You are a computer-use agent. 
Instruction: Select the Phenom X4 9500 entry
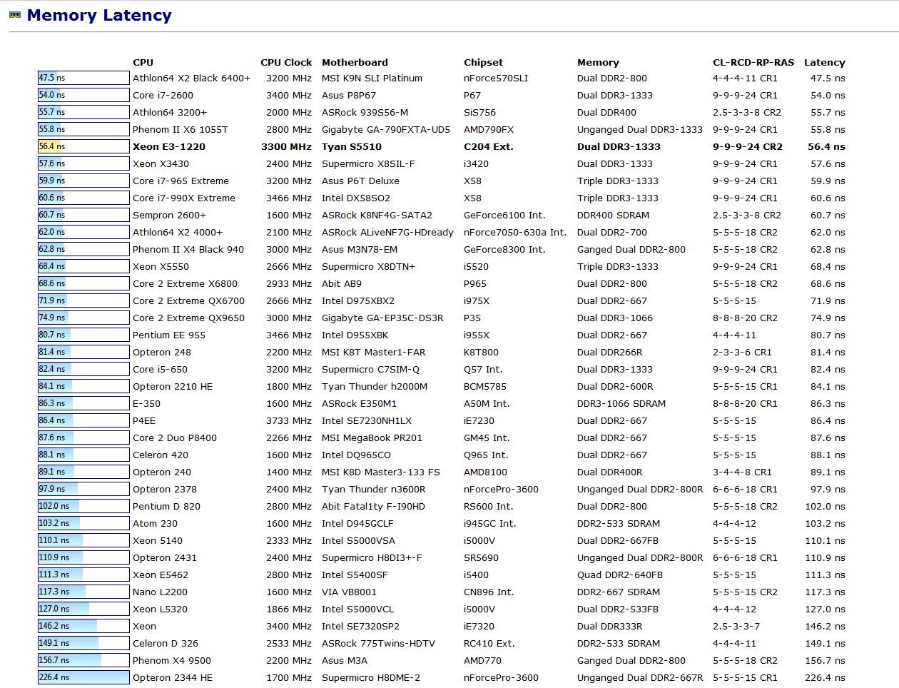point(172,660)
